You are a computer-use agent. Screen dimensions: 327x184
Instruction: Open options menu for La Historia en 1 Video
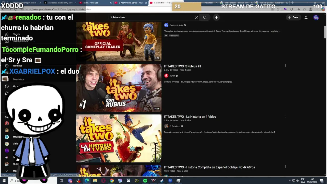click(x=286, y=116)
